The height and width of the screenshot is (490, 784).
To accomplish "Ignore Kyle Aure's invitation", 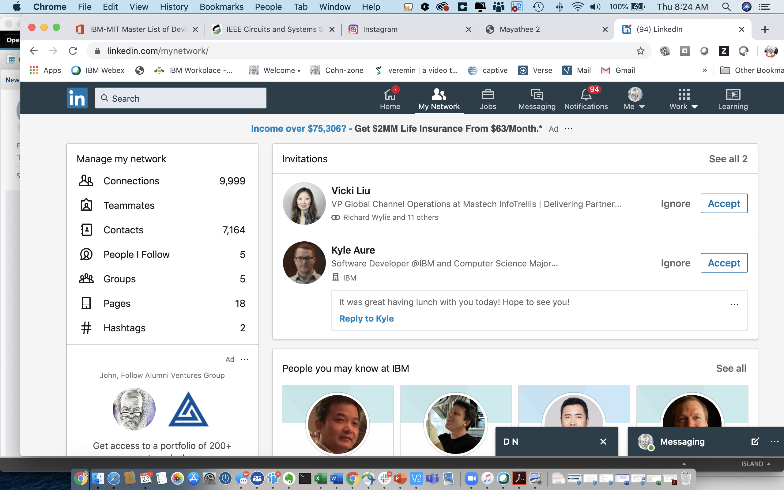I will click(x=676, y=263).
